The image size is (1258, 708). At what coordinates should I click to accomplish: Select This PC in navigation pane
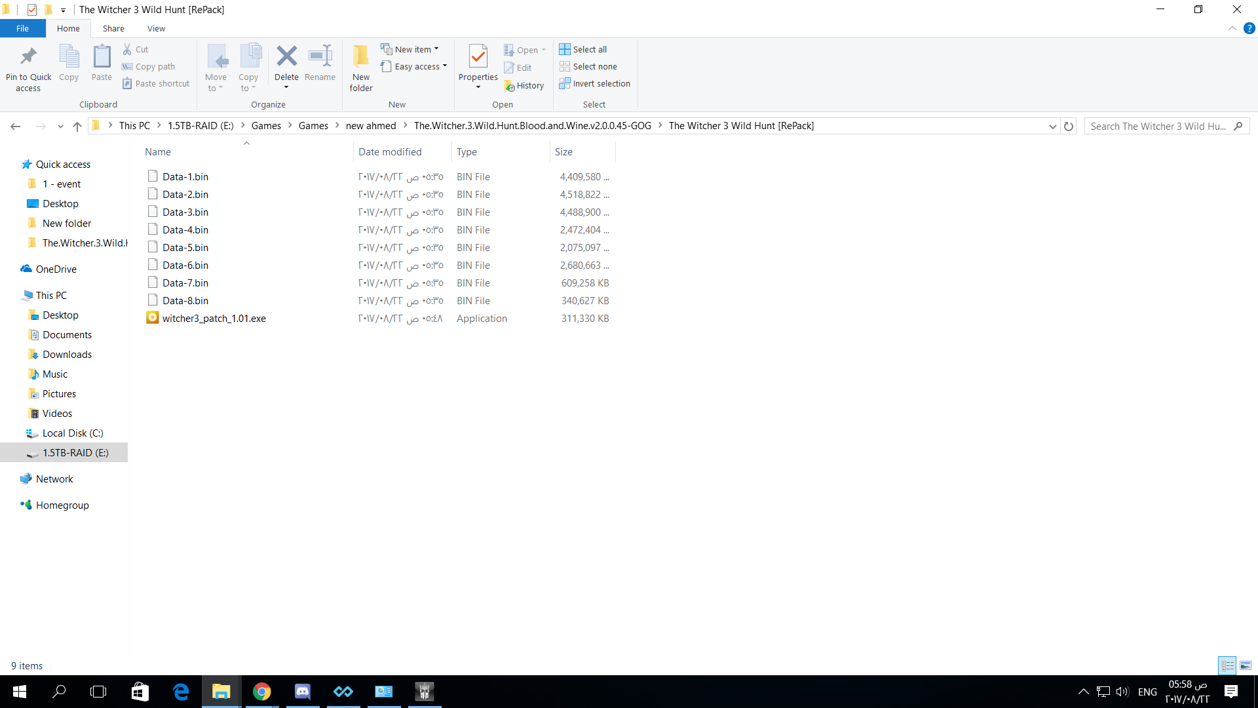coord(51,295)
